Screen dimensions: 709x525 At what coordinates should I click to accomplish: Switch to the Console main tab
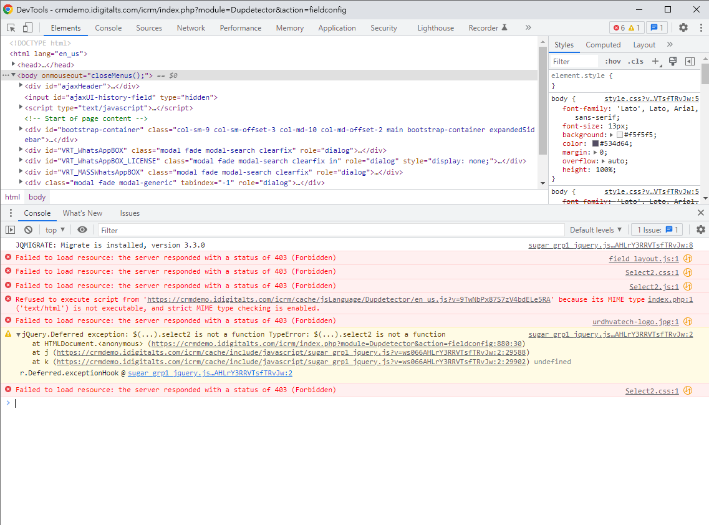click(108, 28)
